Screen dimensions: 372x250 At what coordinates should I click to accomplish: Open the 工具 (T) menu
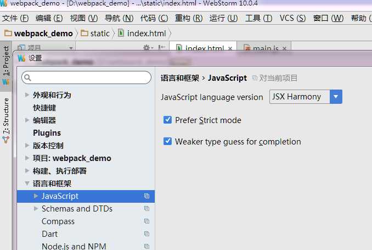[258, 18]
